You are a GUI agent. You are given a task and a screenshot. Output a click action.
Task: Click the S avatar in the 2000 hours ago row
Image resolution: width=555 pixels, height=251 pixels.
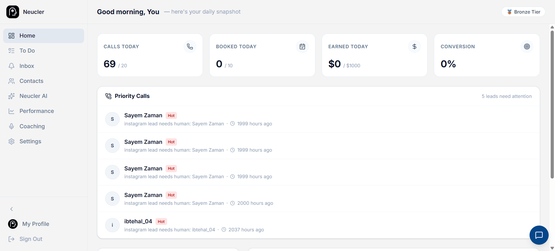112,199
